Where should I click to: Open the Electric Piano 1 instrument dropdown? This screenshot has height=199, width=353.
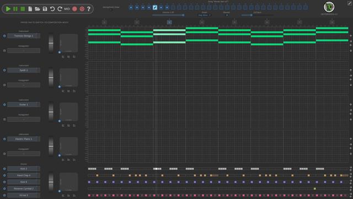click(x=24, y=139)
